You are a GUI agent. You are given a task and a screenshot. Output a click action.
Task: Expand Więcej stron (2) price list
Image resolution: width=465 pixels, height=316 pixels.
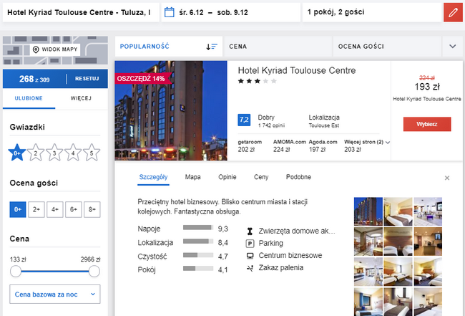(367, 143)
